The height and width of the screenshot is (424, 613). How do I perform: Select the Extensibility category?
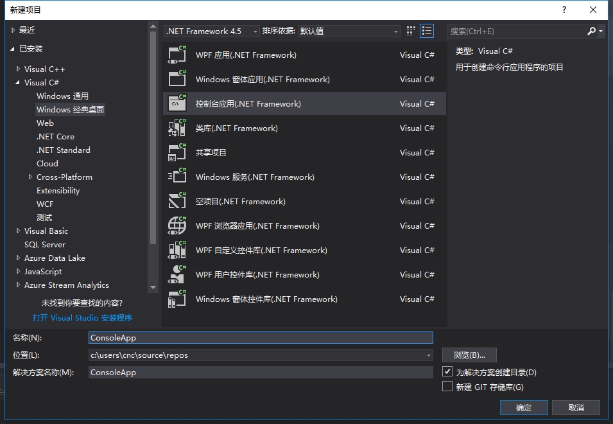click(x=58, y=191)
